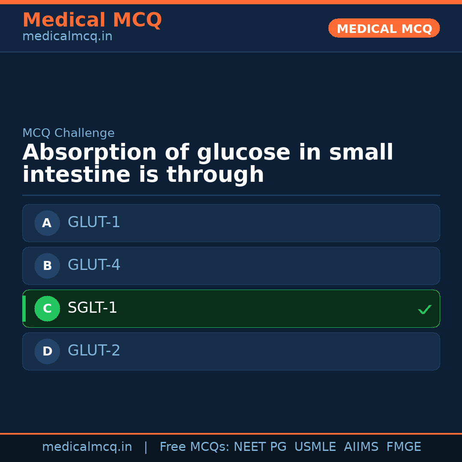Select the SGLT-1 answer text
The image size is (462, 462).
tap(92, 308)
